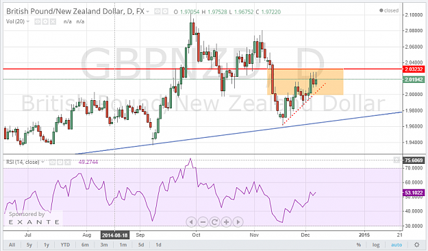This screenshot has height=251, width=428.
Task: Toggle visibility eye of GBPNZD main series
Action: (158, 12)
